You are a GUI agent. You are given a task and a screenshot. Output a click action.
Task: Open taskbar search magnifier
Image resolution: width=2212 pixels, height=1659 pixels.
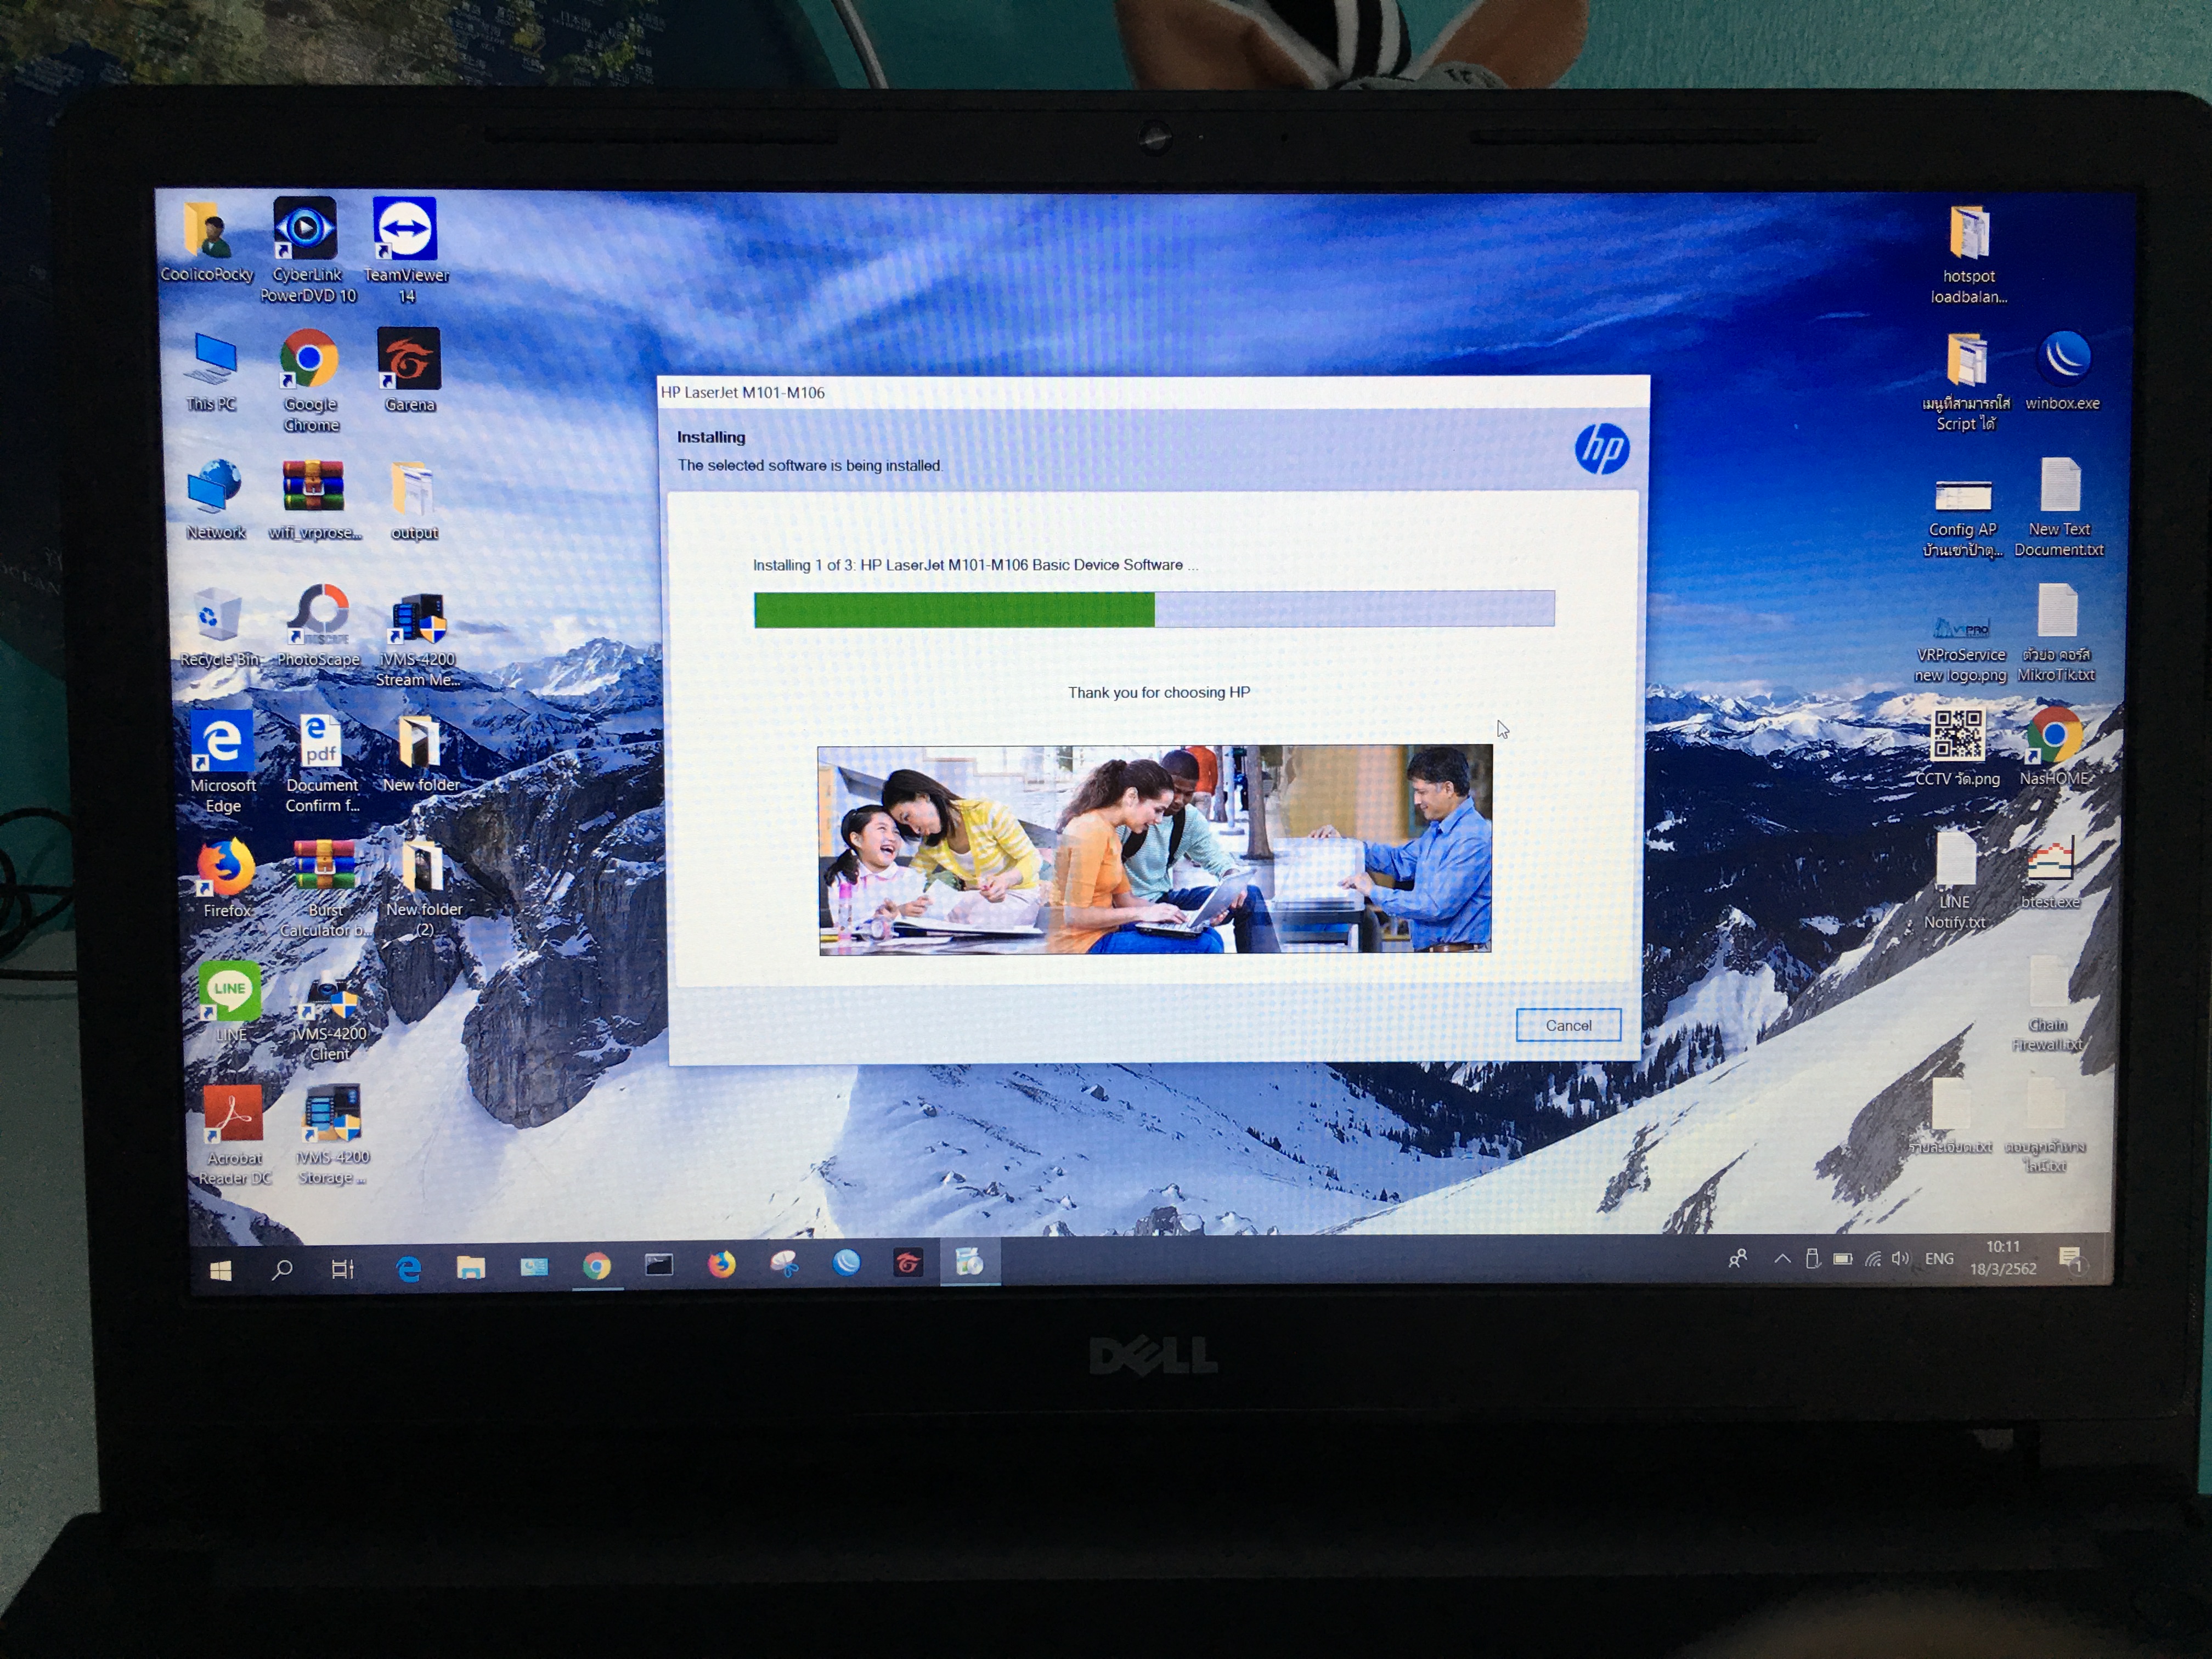point(282,1269)
